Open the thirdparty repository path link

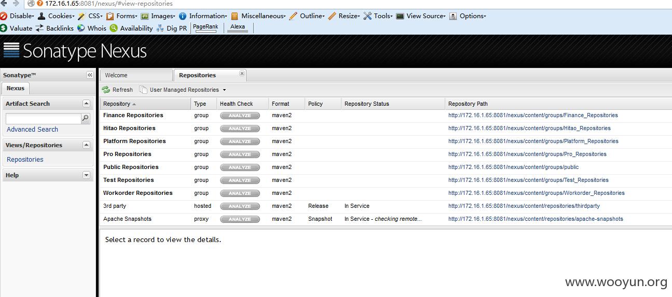[524, 206]
